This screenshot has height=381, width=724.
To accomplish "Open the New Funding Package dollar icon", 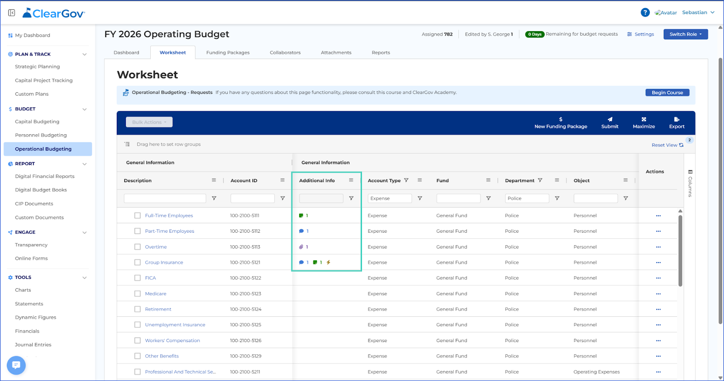I will tap(561, 119).
